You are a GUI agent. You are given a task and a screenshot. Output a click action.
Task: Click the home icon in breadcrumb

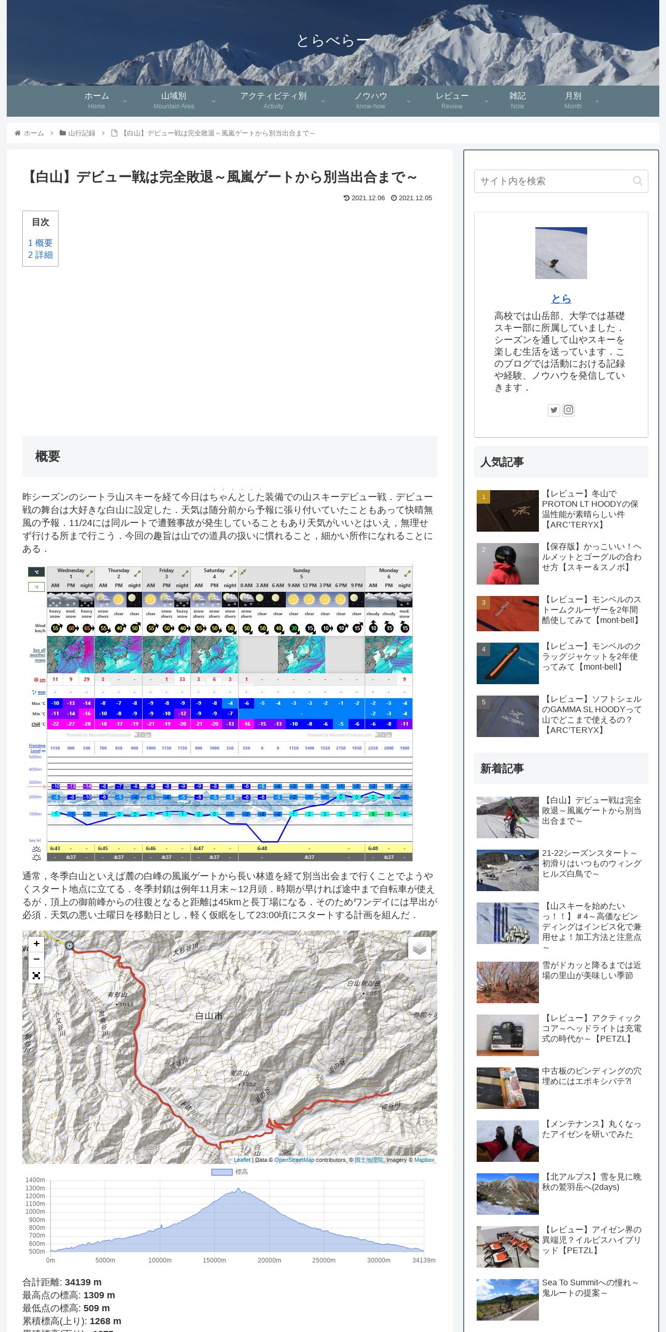18,133
